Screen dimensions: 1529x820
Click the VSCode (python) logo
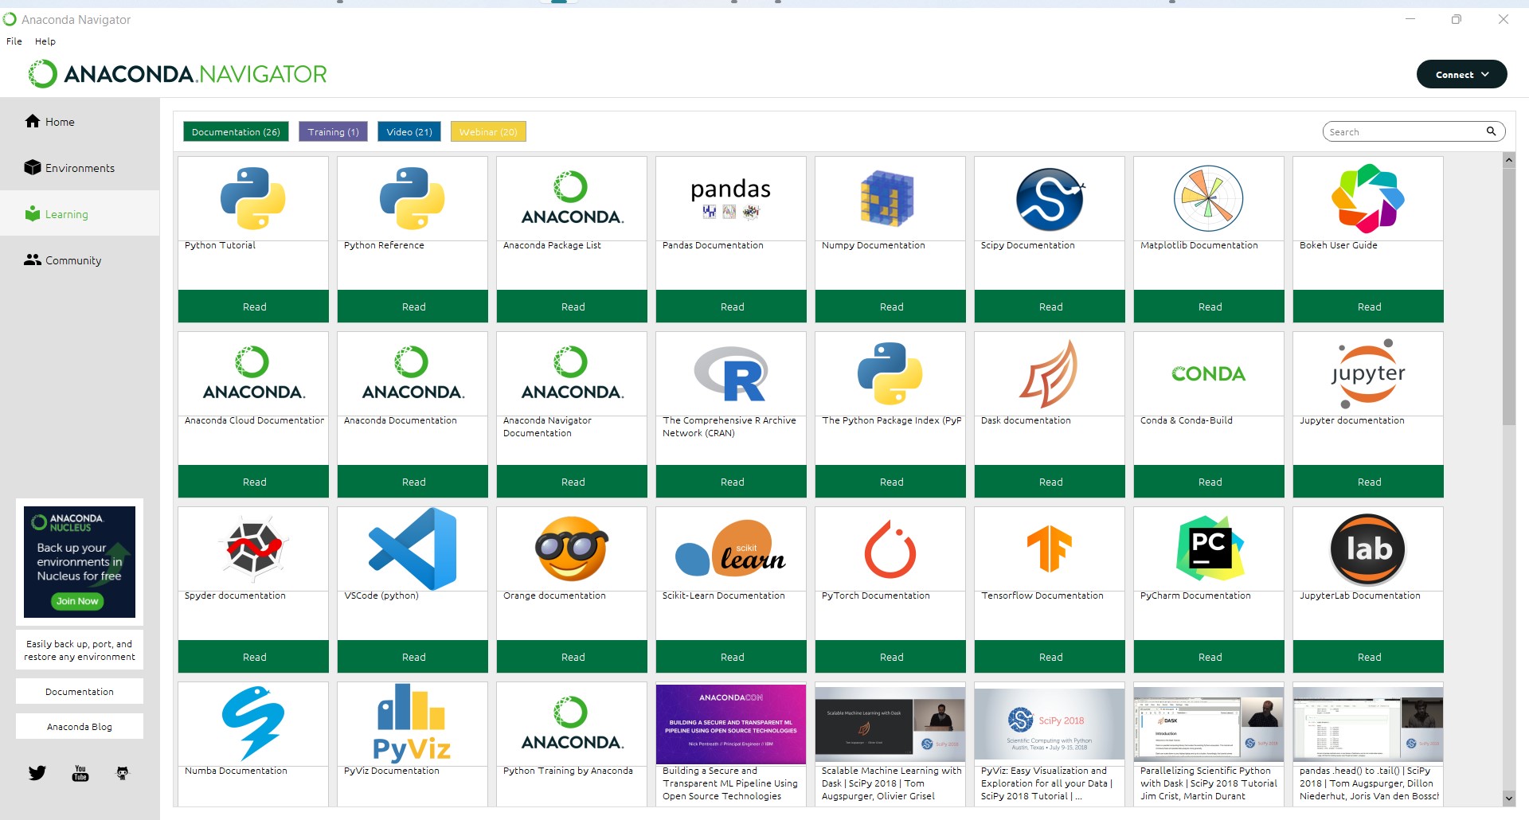pos(412,549)
